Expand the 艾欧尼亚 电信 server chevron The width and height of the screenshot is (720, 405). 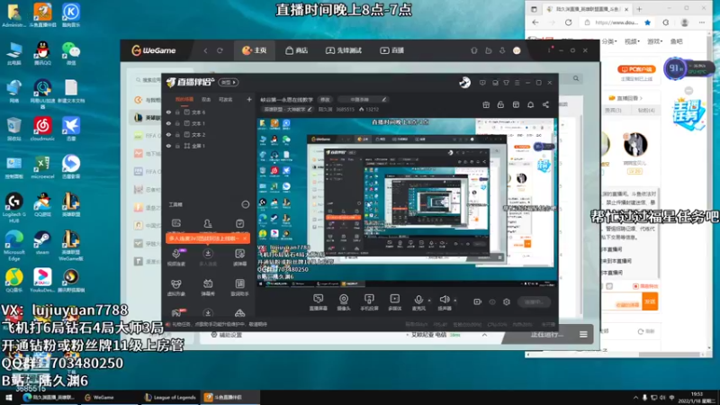pyautogui.click(x=484, y=335)
